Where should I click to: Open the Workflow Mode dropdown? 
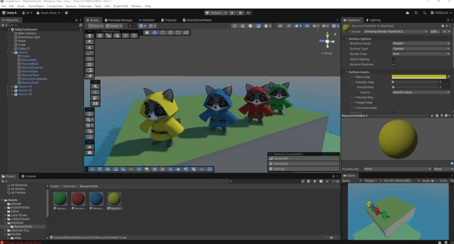tap(421, 43)
